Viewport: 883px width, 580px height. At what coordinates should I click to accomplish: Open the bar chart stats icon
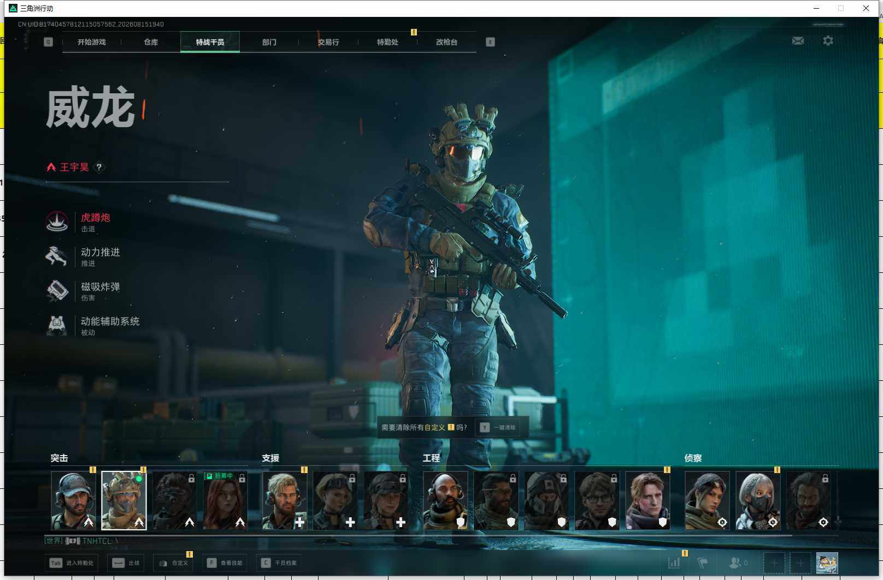coord(674,563)
